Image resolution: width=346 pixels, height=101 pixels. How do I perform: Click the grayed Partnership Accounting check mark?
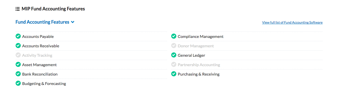pyautogui.click(x=174, y=64)
